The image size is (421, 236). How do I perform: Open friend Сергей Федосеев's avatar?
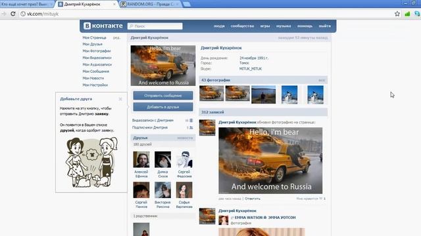coord(184,159)
